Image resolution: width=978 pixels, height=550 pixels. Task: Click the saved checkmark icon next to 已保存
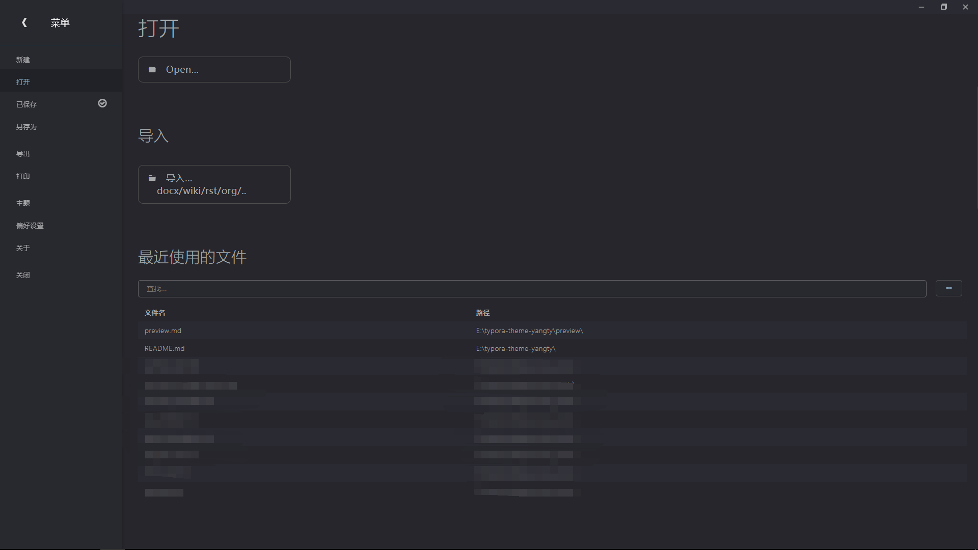(102, 103)
